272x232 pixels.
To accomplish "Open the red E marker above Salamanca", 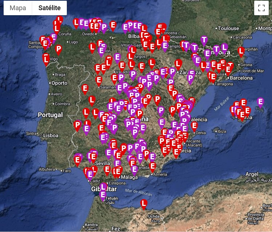I will (x=99, y=80).
